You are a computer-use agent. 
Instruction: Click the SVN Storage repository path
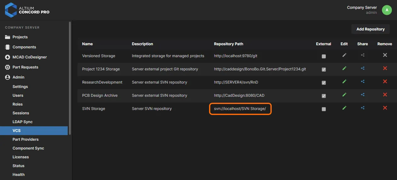[240, 109]
